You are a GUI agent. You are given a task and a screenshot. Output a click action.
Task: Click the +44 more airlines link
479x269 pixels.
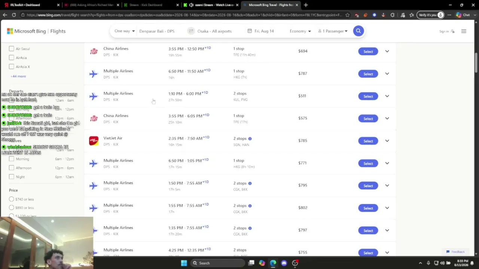tap(18, 76)
